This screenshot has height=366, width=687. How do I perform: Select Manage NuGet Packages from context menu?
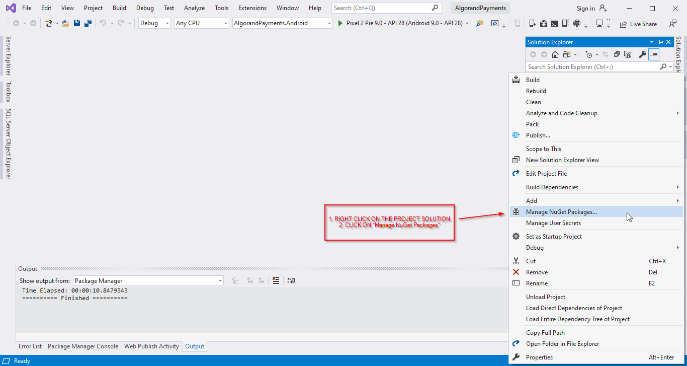[x=561, y=212]
